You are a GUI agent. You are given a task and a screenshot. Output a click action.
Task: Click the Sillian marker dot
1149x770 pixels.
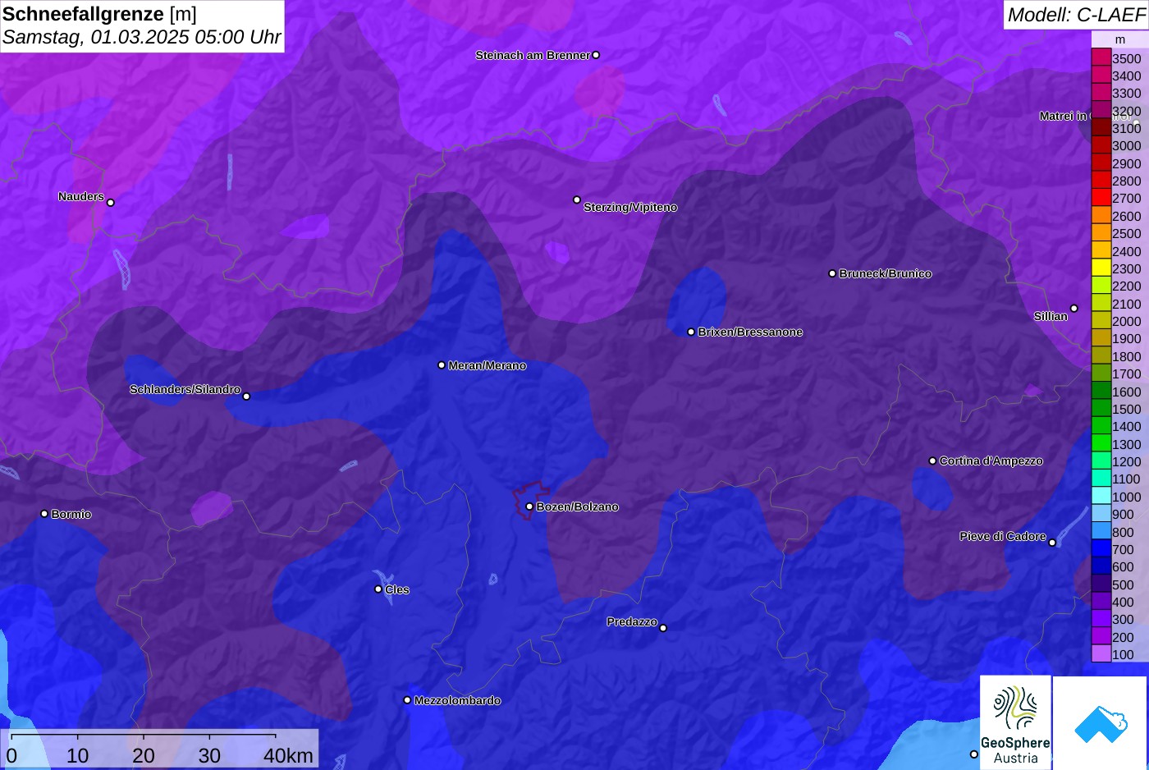[1073, 309]
